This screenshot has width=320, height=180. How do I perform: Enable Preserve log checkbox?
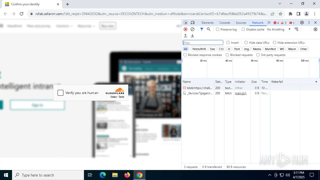point(217,29)
